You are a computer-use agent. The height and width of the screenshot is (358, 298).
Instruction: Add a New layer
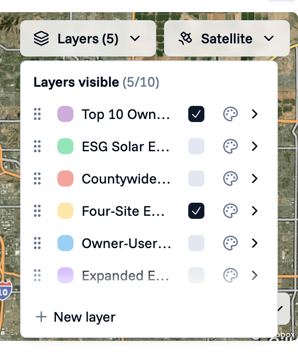pos(76,317)
